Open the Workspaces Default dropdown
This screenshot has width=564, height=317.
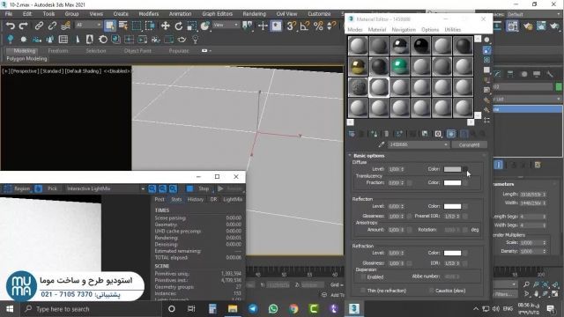534,14
